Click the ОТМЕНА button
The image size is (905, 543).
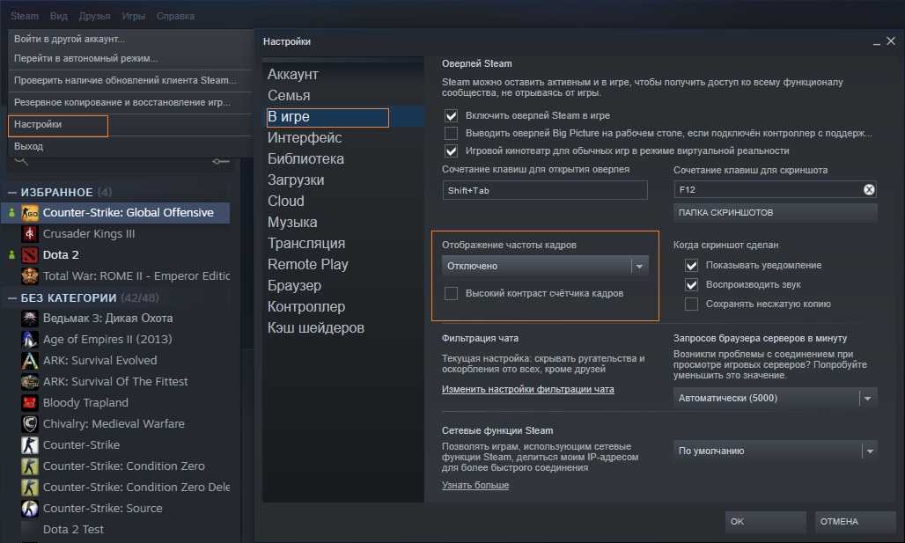pyautogui.click(x=856, y=522)
